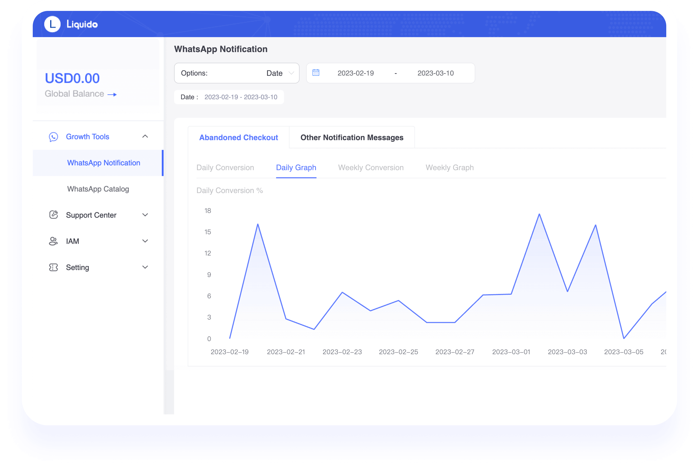Click the calendar icon next to date range
699x469 pixels.
(315, 73)
